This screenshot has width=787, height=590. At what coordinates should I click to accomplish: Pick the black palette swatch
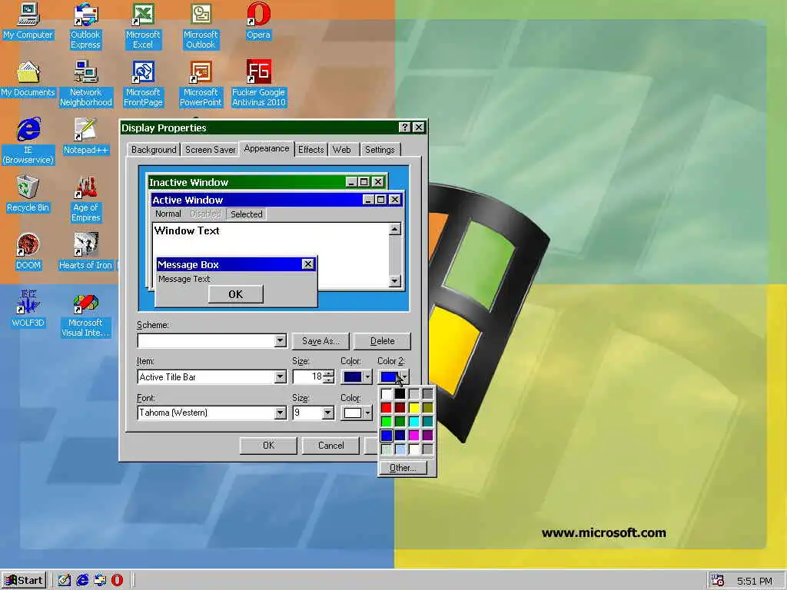point(400,393)
